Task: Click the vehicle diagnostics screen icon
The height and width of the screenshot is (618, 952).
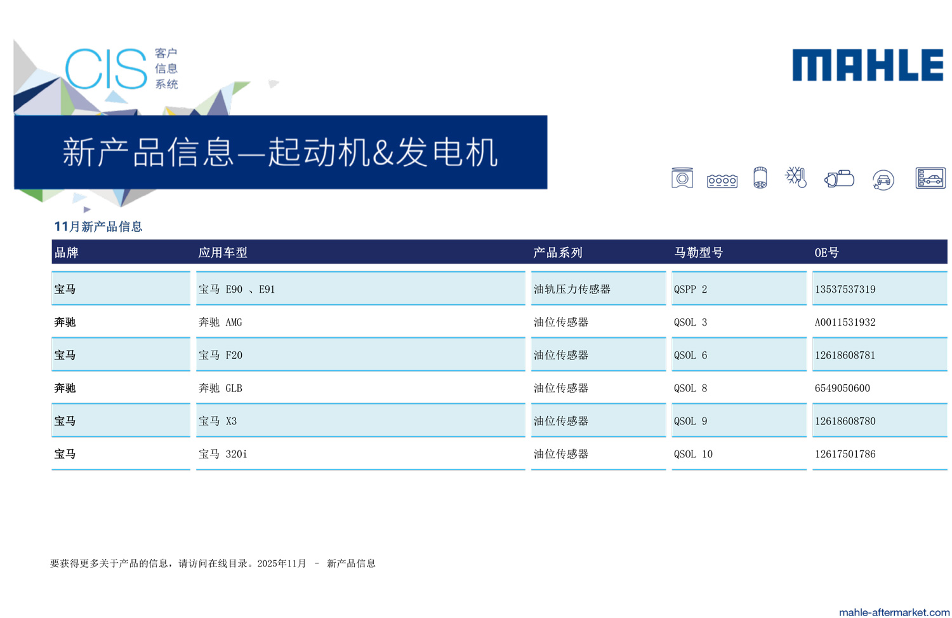Action: (930, 178)
